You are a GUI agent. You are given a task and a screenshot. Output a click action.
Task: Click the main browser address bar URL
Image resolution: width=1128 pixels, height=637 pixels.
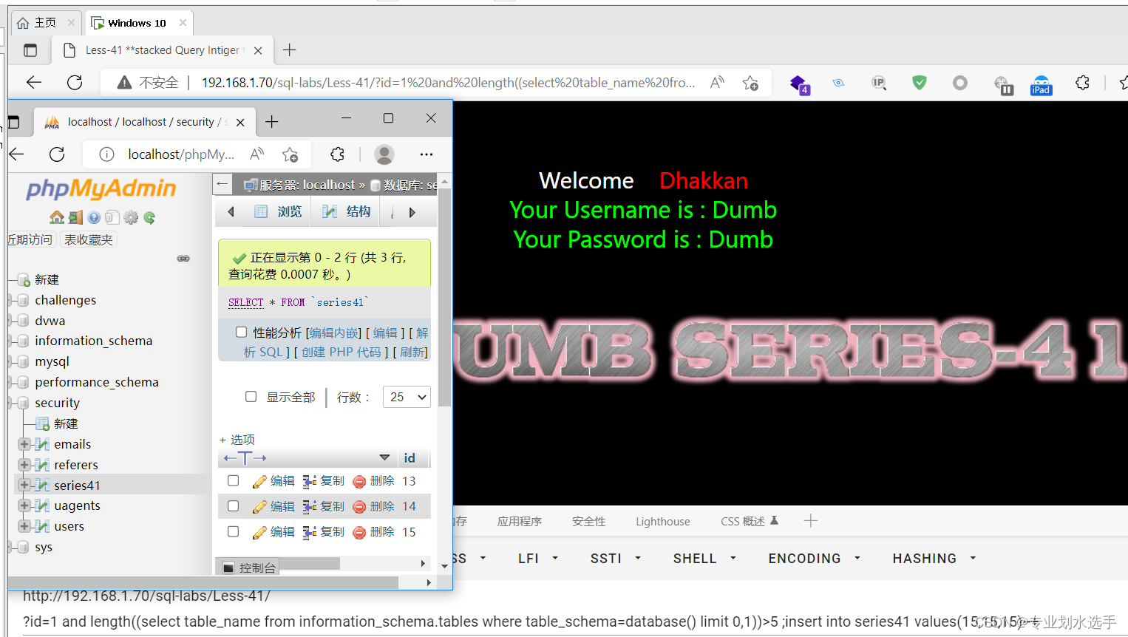[448, 83]
